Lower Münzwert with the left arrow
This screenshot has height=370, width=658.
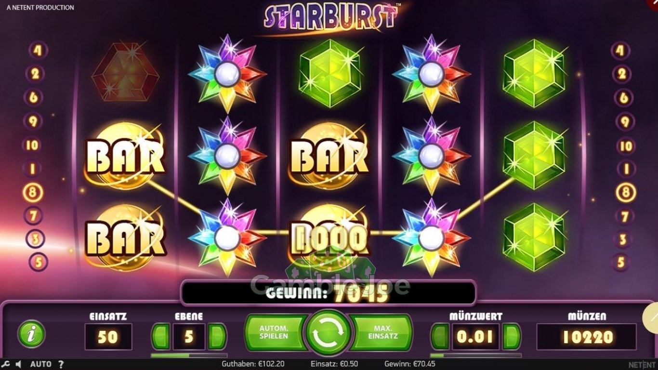[x=439, y=336]
